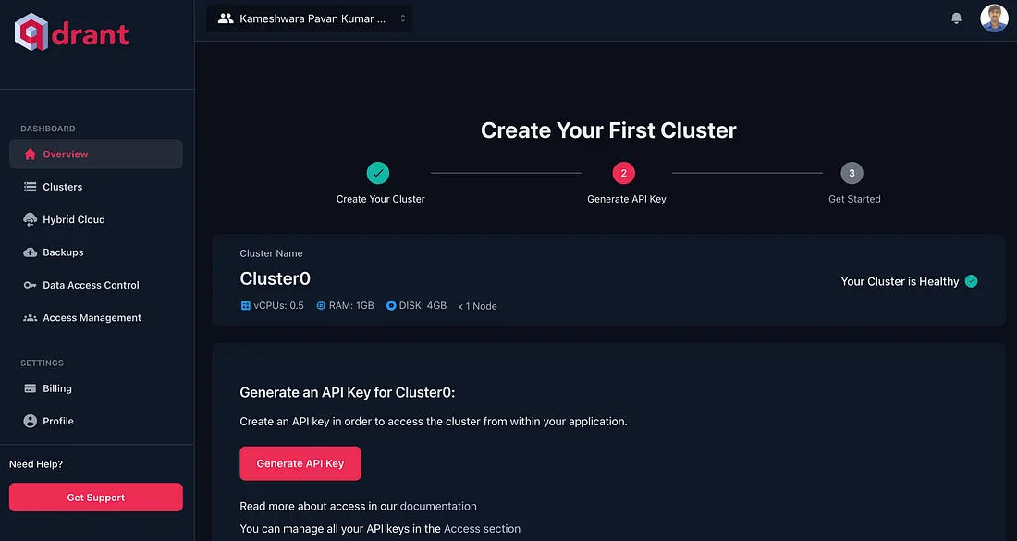Select step 3 Get Started circle
The width and height of the screenshot is (1017, 541).
[x=852, y=173]
